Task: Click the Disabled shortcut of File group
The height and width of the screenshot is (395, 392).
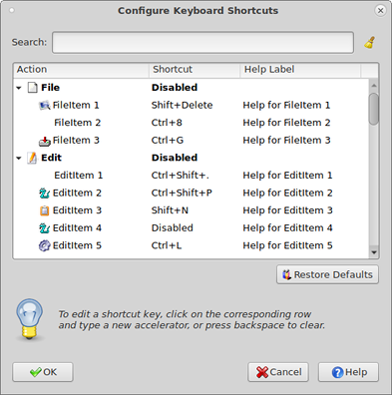Action: click(x=175, y=88)
